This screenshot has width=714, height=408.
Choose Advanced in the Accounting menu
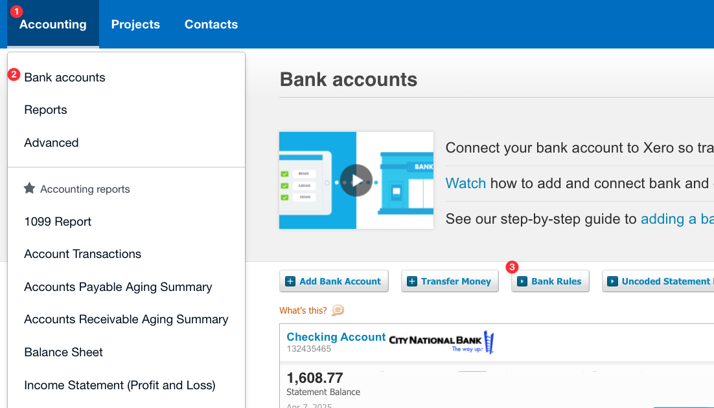coord(51,142)
